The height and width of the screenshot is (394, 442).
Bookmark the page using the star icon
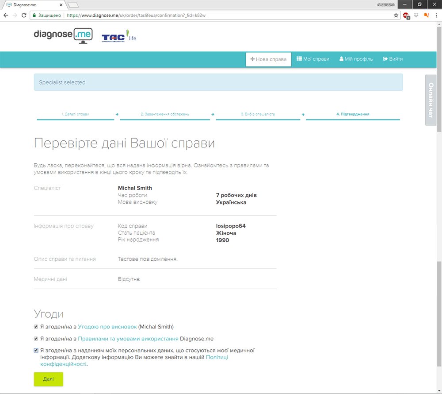396,14
